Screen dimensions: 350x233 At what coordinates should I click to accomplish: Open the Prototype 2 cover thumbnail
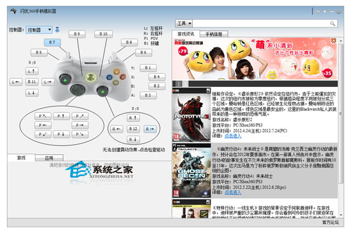click(x=192, y=115)
